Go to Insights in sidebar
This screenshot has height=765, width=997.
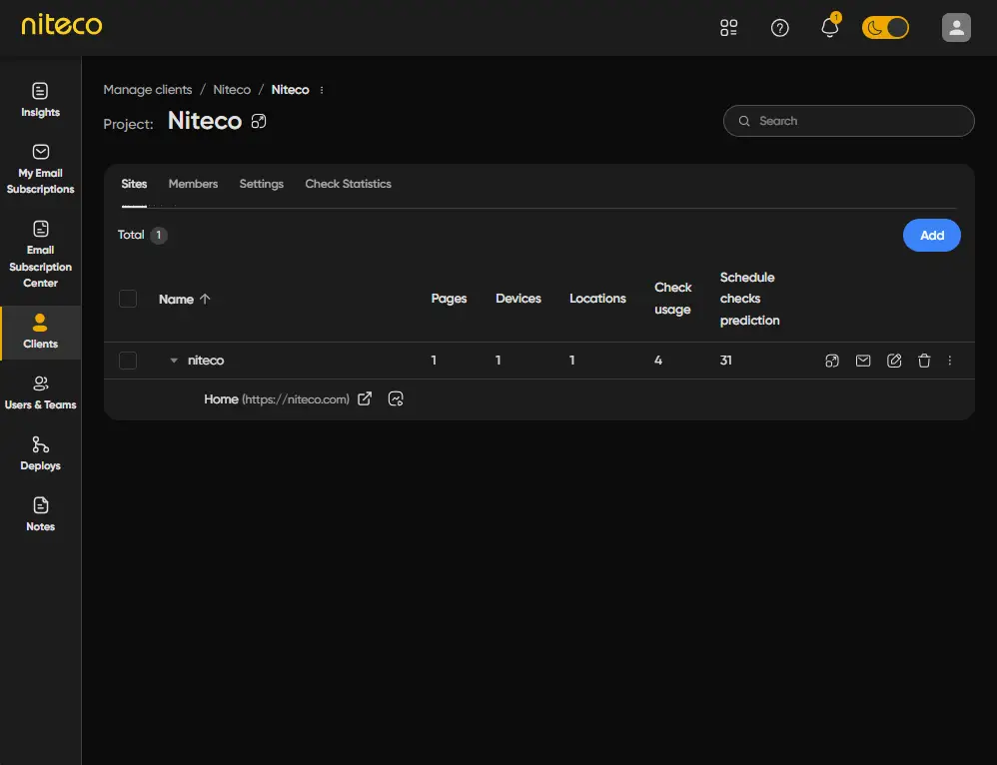pos(40,100)
